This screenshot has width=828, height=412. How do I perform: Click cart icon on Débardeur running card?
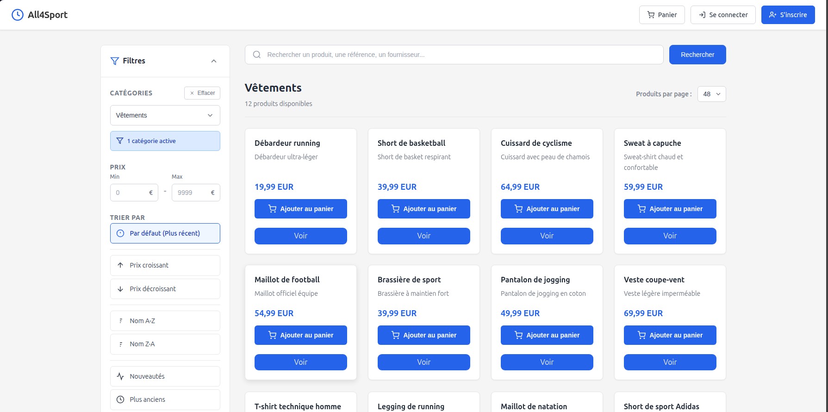tap(273, 209)
